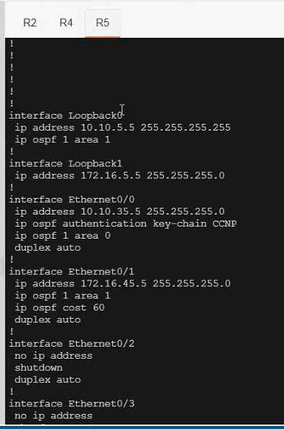This screenshot has height=429, width=284.
Task: Click the ospf 1 area 0 line
Action: (63, 236)
